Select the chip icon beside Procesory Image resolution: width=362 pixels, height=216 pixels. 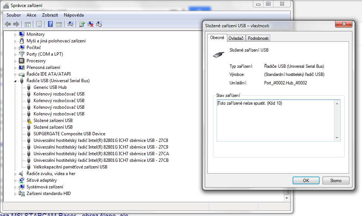click(22, 61)
